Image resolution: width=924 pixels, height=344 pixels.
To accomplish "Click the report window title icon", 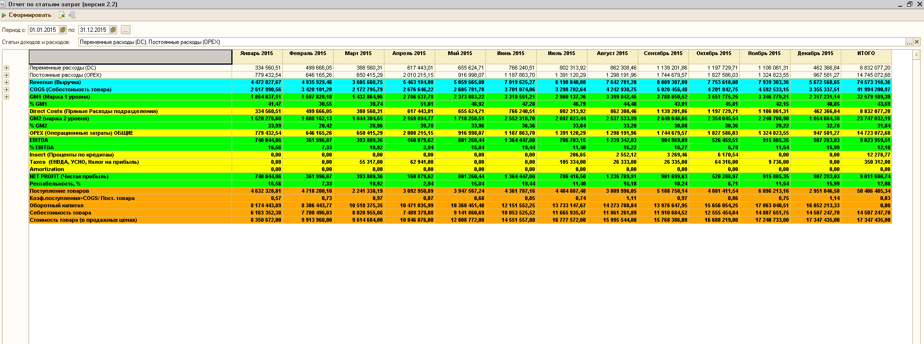I will pyautogui.click(x=3, y=4).
